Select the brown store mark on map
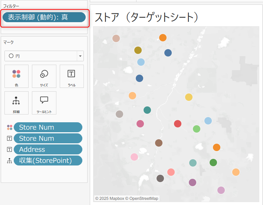 point(159,143)
